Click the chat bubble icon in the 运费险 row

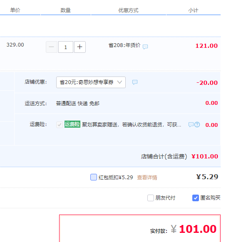tap(191, 125)
